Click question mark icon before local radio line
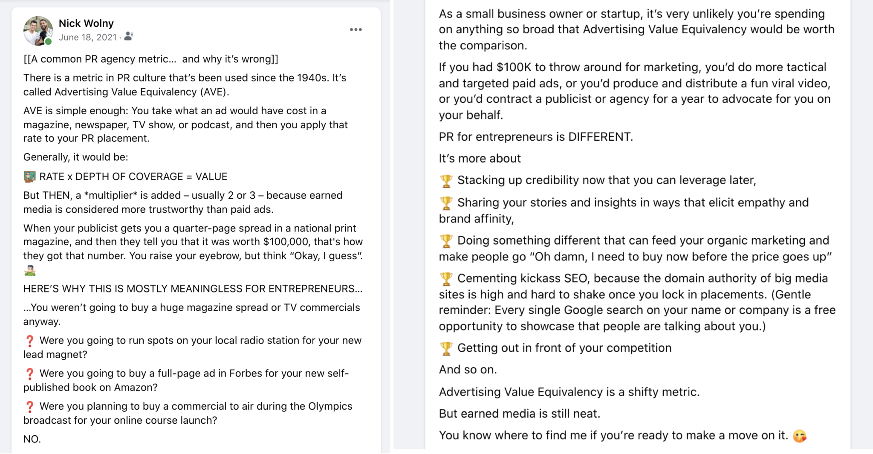 [29, 341]
